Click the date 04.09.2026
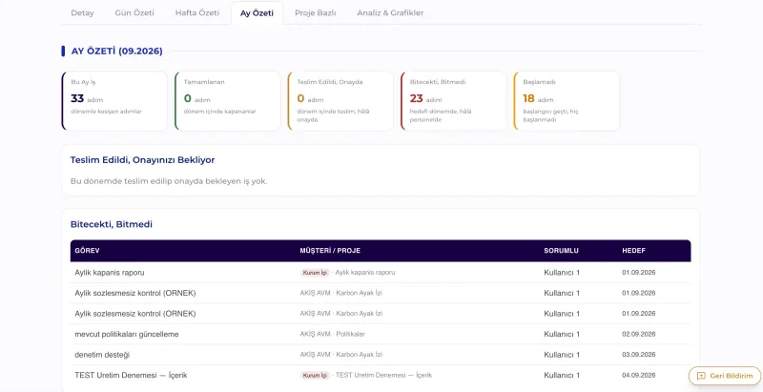The image size is (763, 392). point(638,376)
